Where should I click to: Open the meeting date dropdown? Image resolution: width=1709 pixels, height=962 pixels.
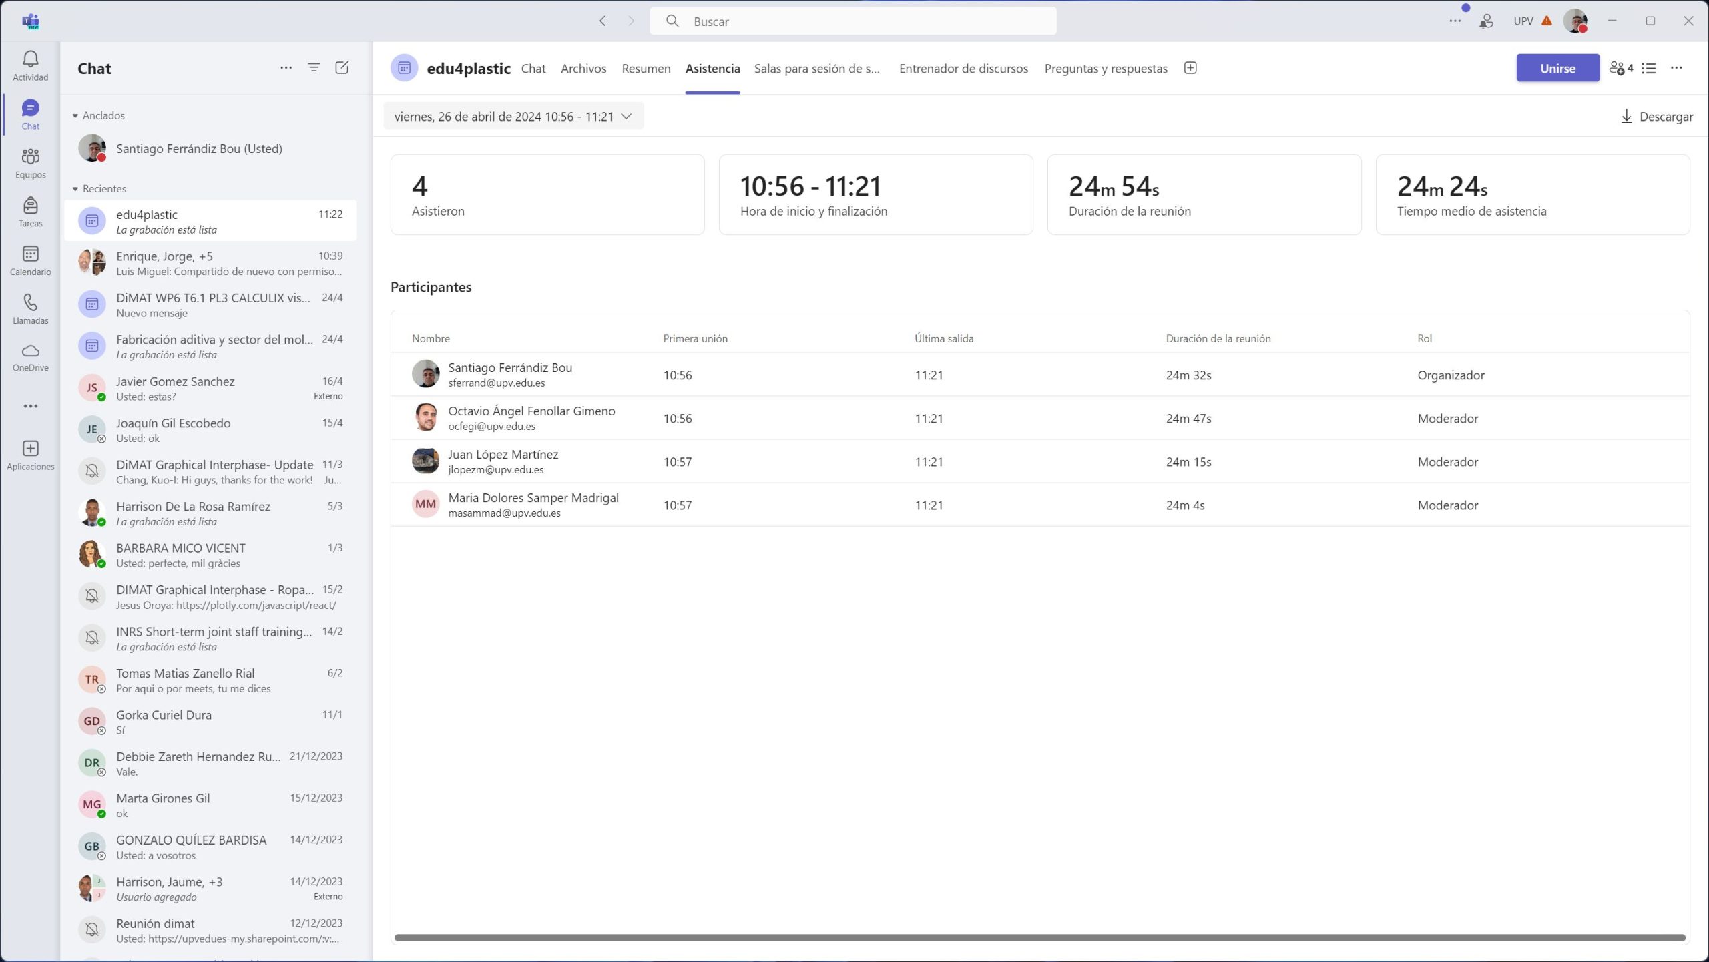pyautogui.click(x=513, y=117)
